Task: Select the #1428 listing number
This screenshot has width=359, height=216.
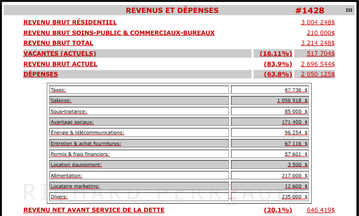Action: tap(310, 11)
